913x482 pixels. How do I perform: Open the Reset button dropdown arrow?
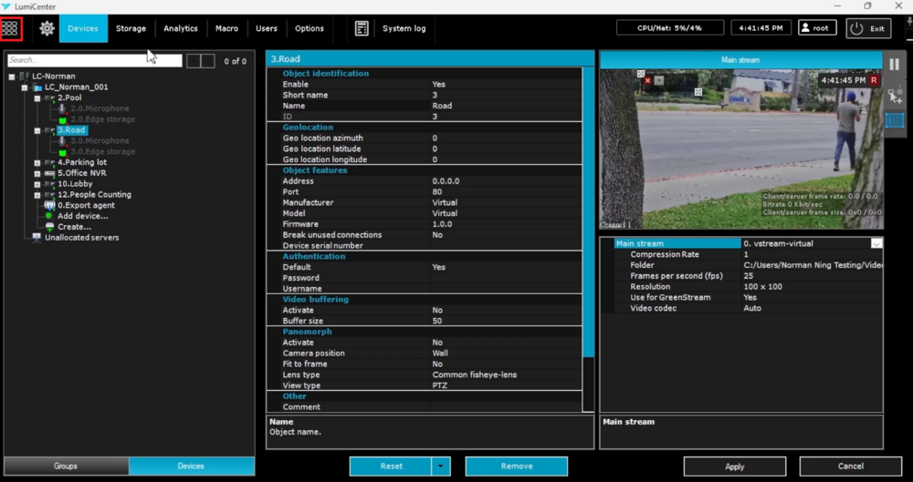pos(441,466)
